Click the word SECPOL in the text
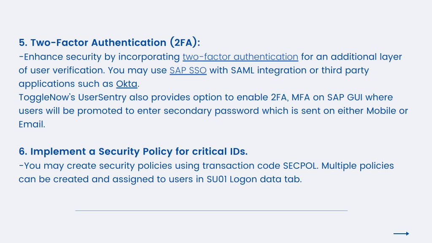 click(x=300, y=165)
